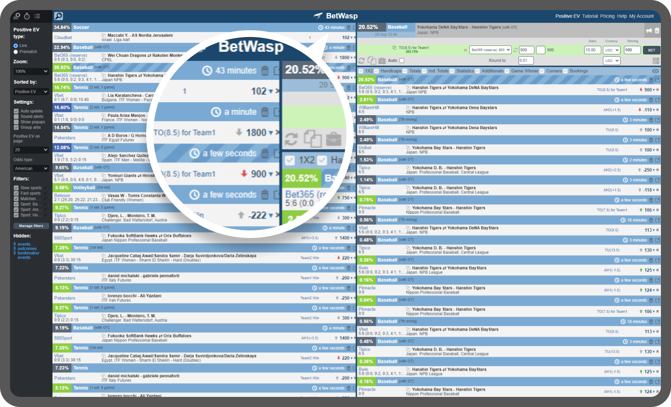Uncheck the Handicaps market filter
The image size is (671, 407).
click(377, 71)
